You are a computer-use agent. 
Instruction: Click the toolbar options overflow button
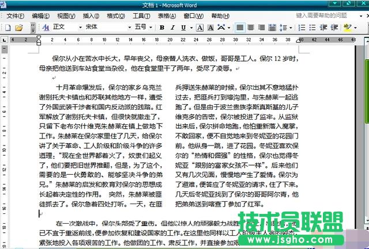(34, 27)
